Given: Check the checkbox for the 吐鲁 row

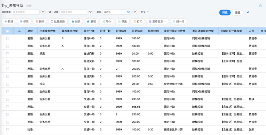Looking at the screenshot, I should pyautogui.click(x=8, y=129).
